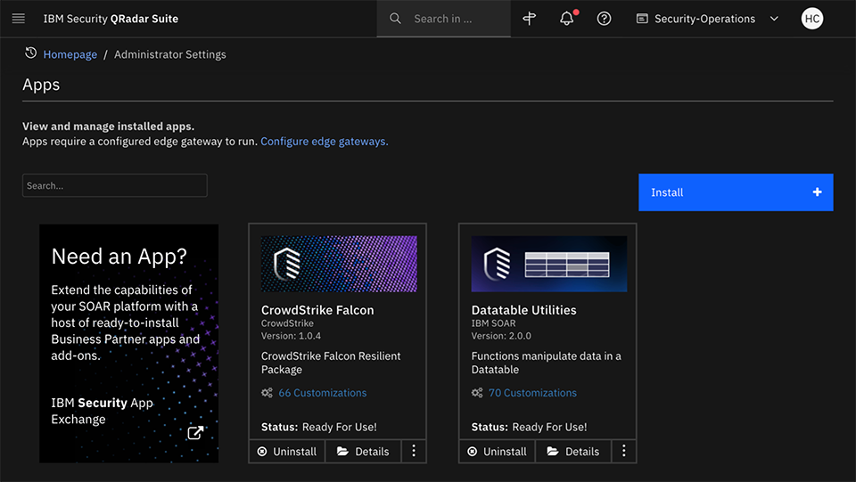Uninstall Datatable Utilities app
856x482 pixels.
[x=498, y=452]
